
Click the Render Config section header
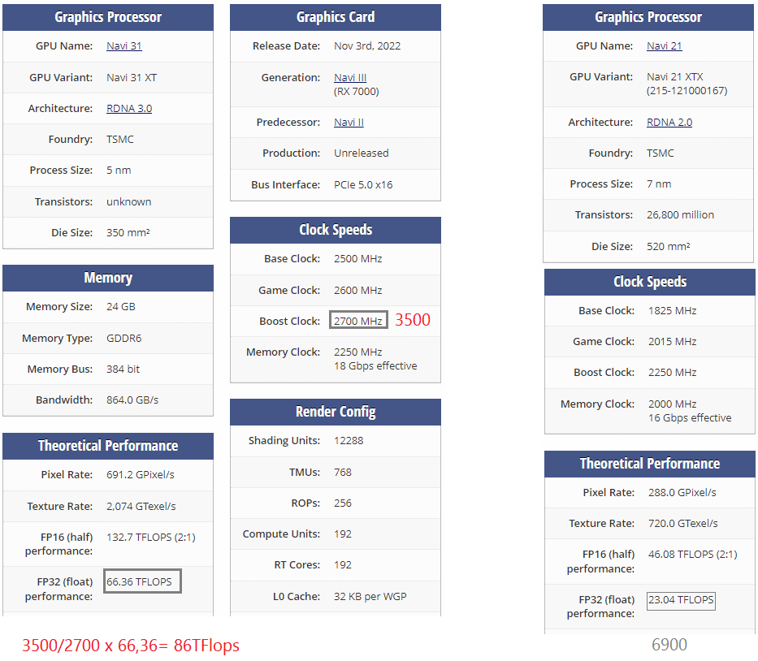pos(336,412)
